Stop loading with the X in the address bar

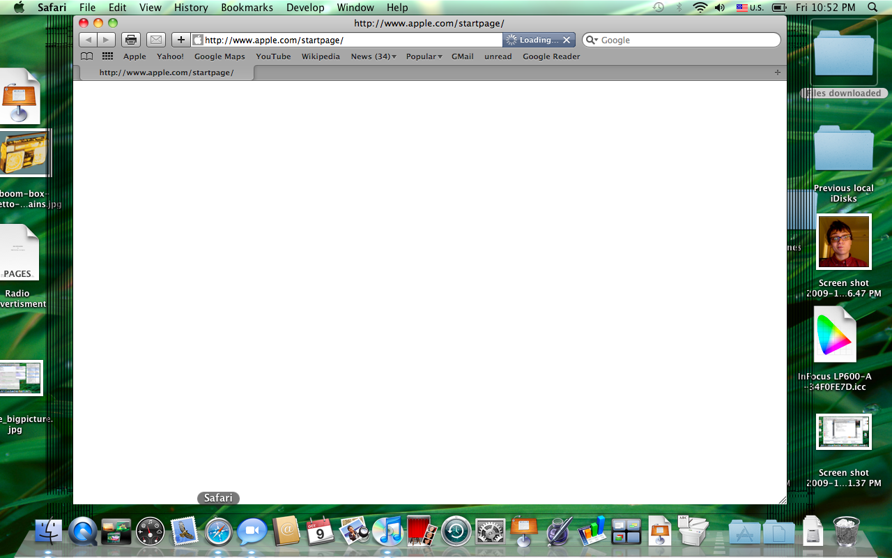[567, 40]
